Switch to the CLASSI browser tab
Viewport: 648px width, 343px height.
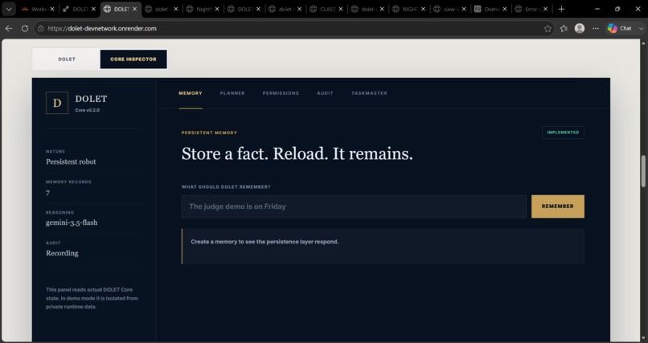[327, 9]
